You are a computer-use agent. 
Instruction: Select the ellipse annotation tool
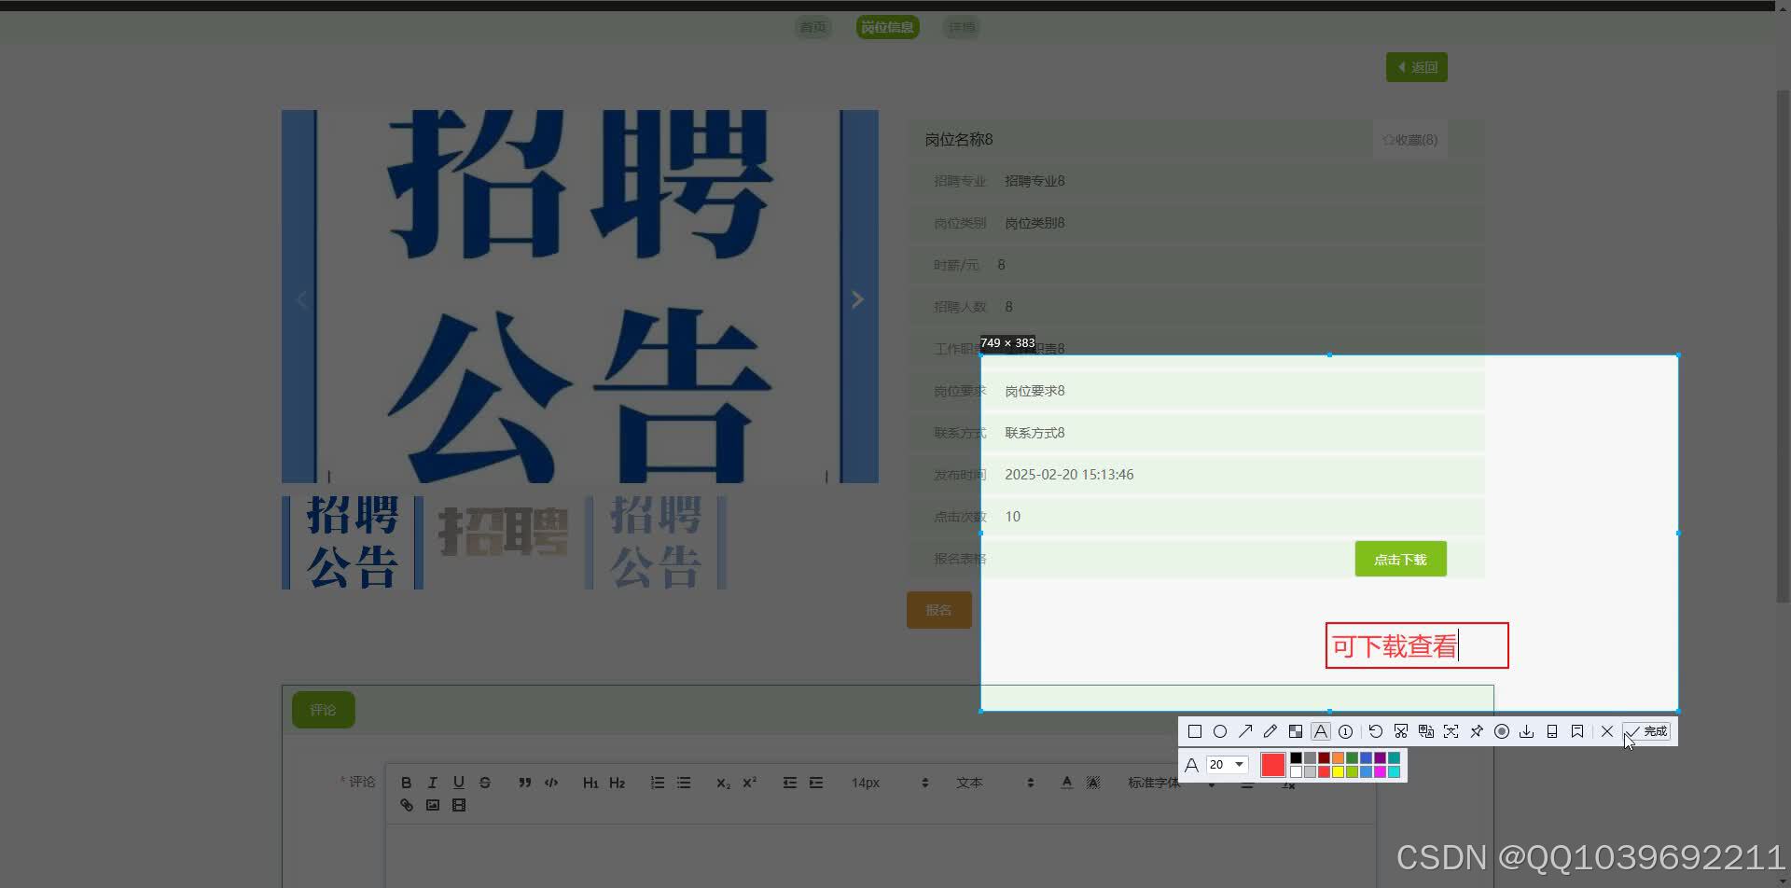1220,731
